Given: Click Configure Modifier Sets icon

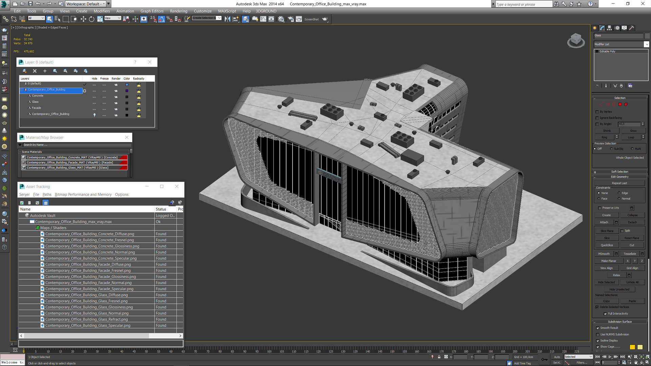Looking at the screenshot, I should 630,86.
